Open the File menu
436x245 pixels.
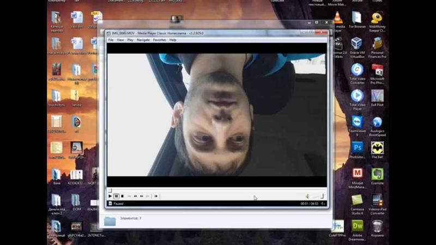pos(111,40)
